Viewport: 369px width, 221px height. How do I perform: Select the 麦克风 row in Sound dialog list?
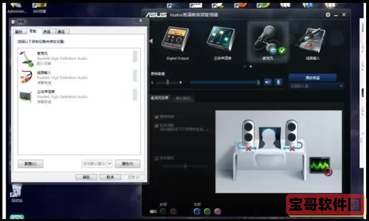(x=79, y=58)
